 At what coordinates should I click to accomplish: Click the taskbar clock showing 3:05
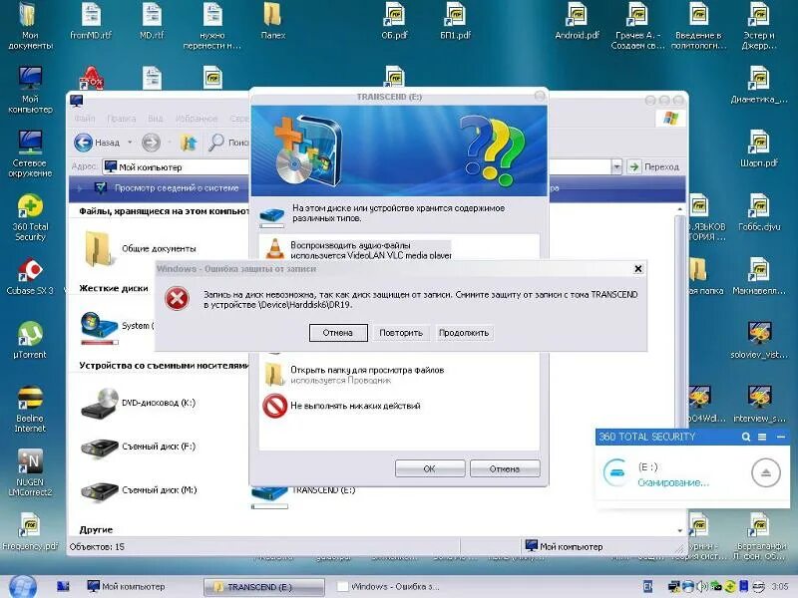click(x=780, y=586)
